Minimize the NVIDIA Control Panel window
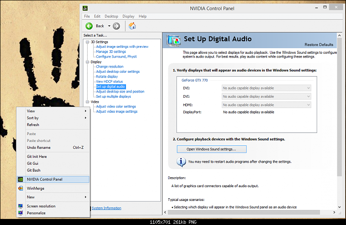 pos(316,8)
